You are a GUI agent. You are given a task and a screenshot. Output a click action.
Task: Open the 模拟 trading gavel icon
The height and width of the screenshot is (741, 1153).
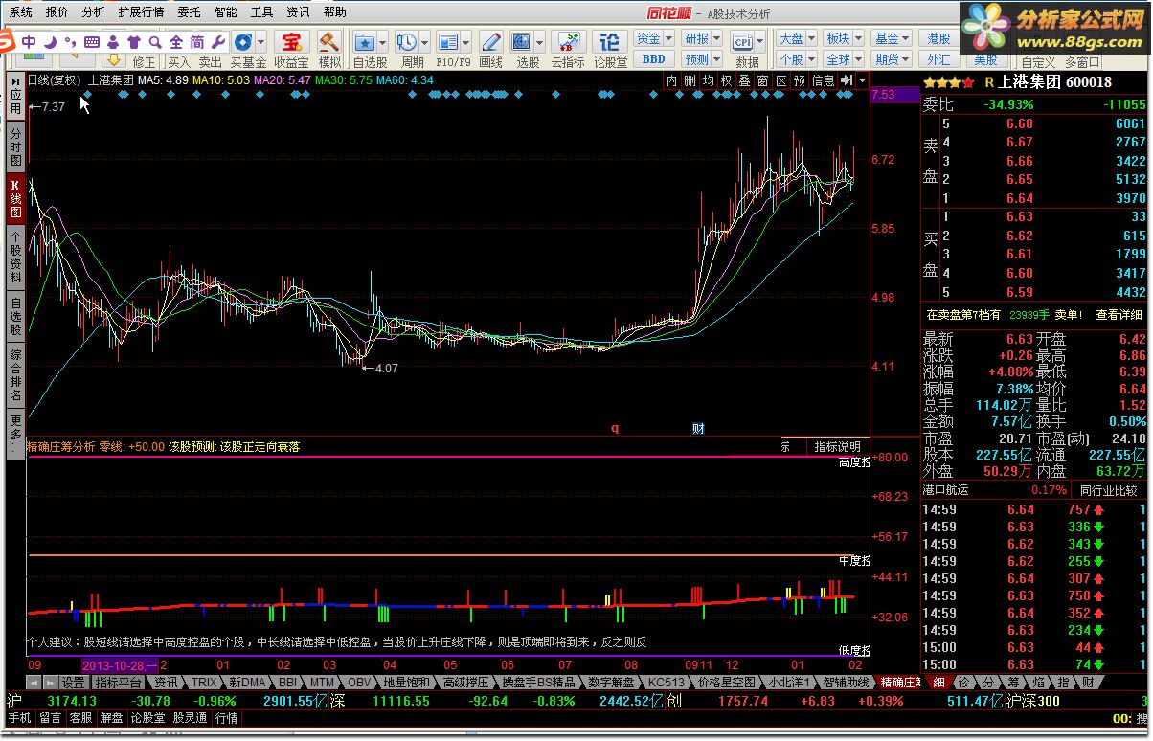pos(329,41)
